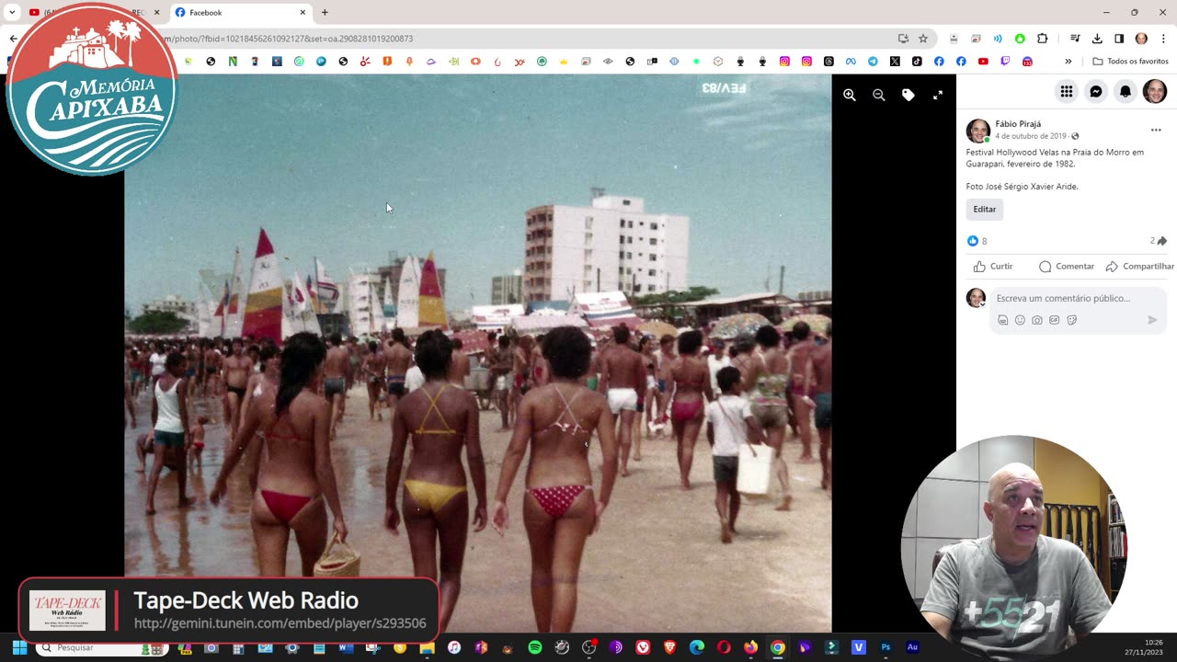
Task: Attach a photo to comment
Action: point(1037,320)
